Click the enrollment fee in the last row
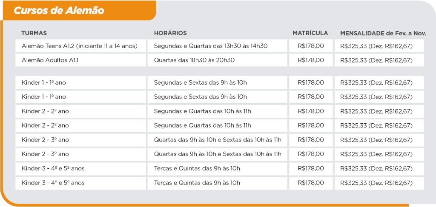Viewport: 436px width, 207px height. (x=310, y=183)
